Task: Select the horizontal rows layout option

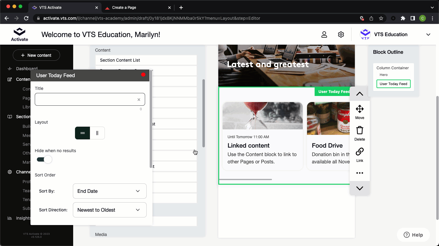Action: [82, 133]
